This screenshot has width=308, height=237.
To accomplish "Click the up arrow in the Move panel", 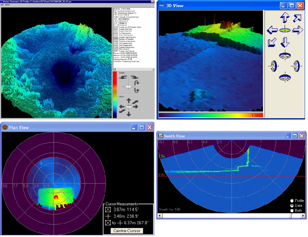I will tap(129, 101).
